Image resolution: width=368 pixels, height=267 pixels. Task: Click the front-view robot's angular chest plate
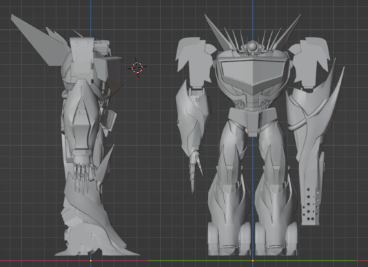click(253, 72)
